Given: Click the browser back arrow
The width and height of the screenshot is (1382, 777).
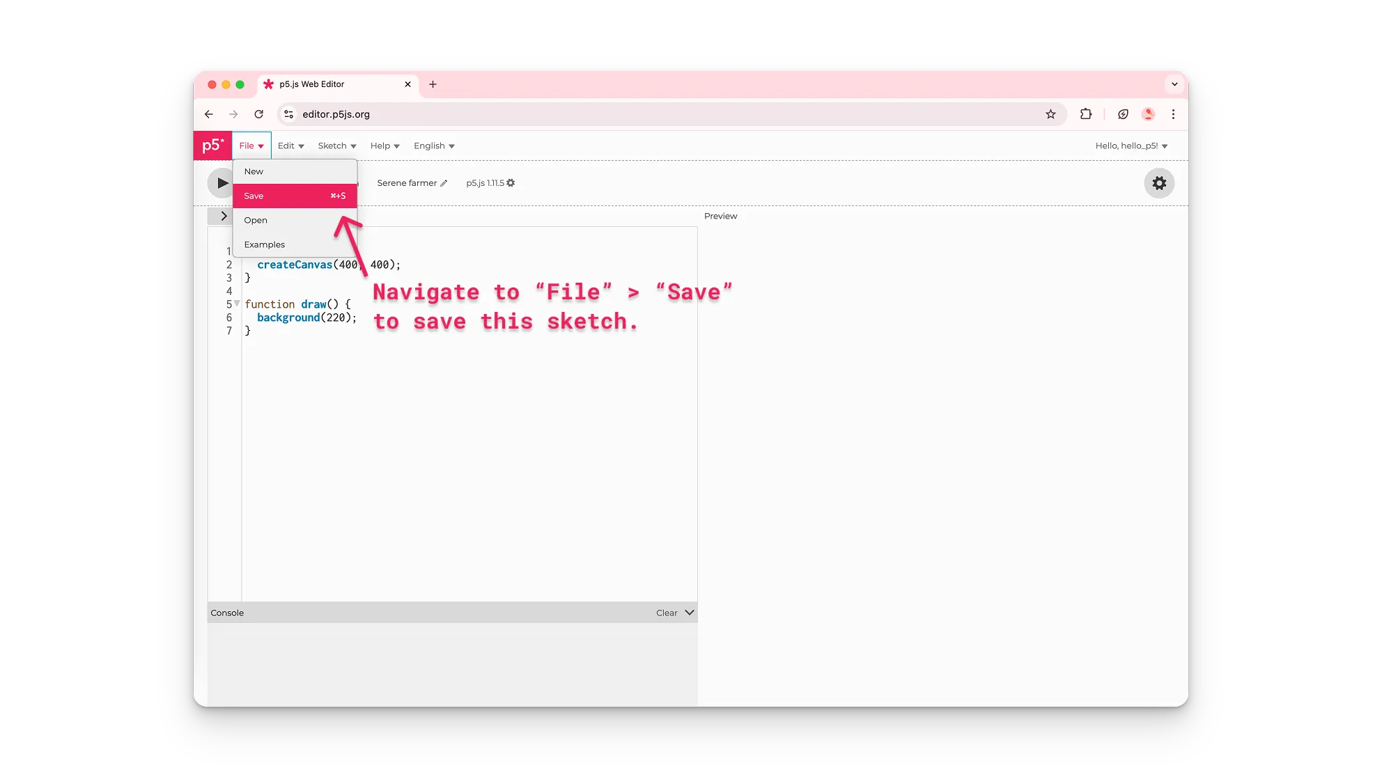Looking at the screenshot, I should point(208,113).
